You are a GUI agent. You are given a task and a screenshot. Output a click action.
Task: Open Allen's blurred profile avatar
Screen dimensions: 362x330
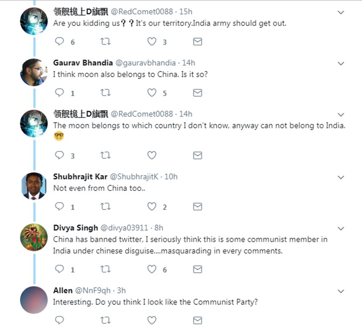click(x=34, y=300)
